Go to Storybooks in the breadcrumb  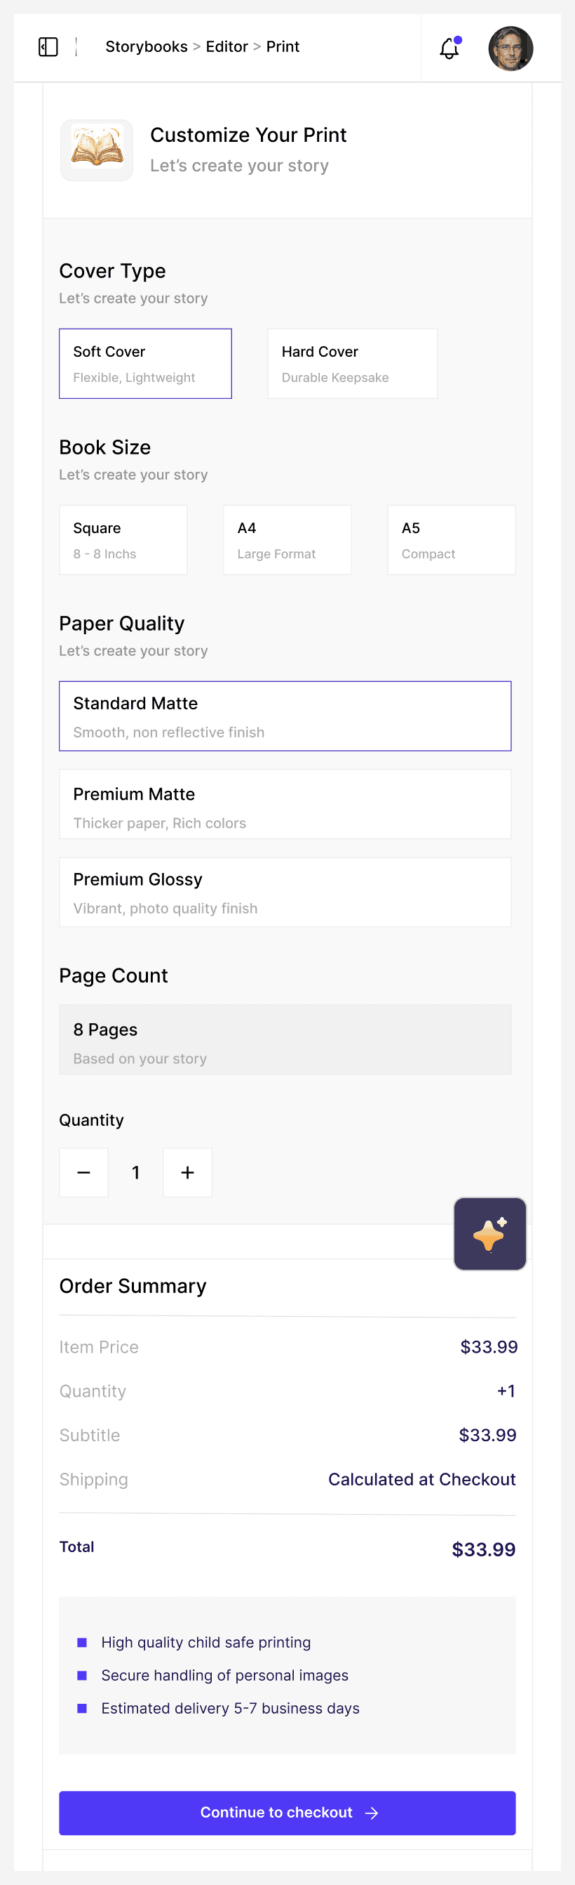click(x=146, y=47)
